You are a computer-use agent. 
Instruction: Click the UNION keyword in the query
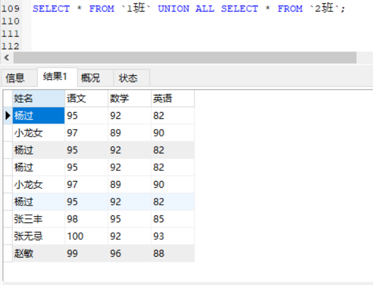tap(173, 9)
